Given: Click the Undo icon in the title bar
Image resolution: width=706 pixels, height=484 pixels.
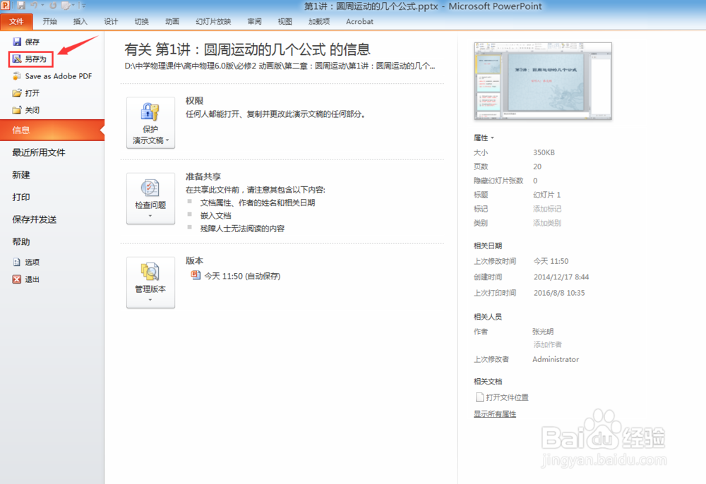Looking at the screenshot, I should click(x=34, y=6).
